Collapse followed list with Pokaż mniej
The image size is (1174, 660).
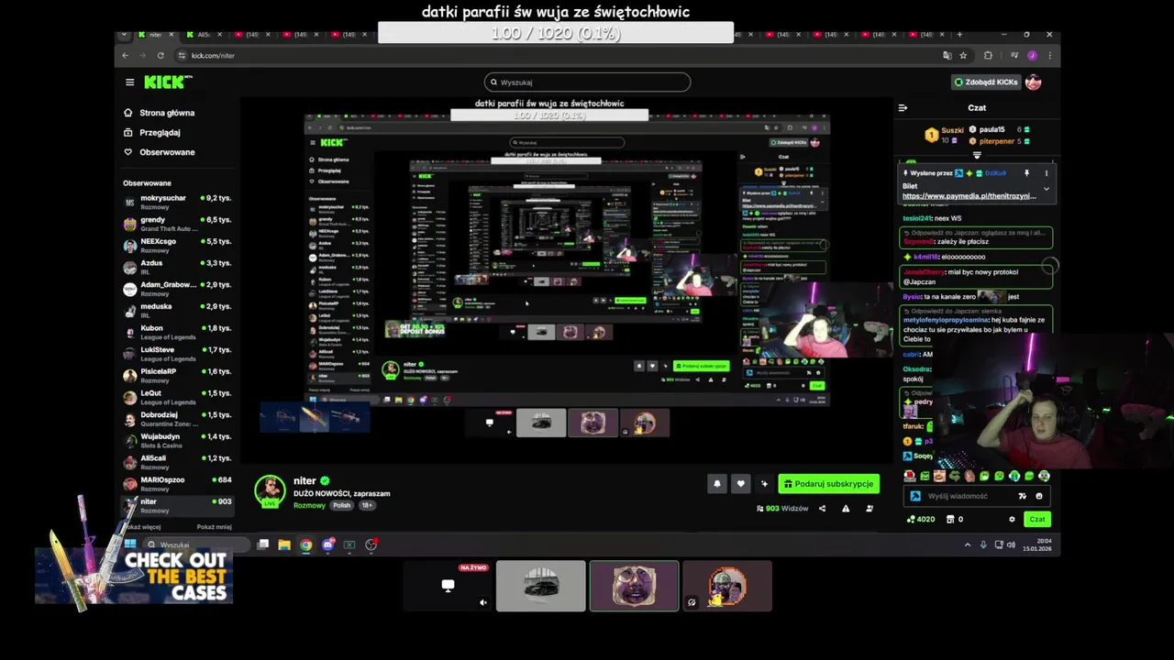[x=215, y=527]
